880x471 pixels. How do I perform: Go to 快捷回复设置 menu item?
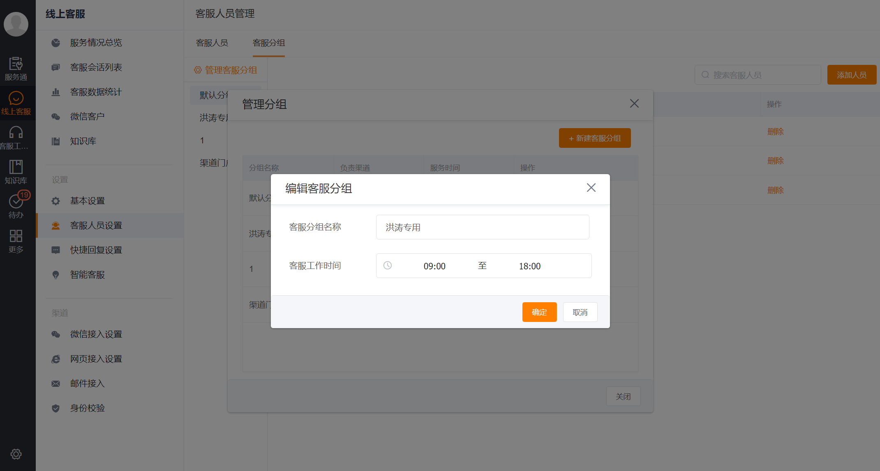click(x=96, y=250)
